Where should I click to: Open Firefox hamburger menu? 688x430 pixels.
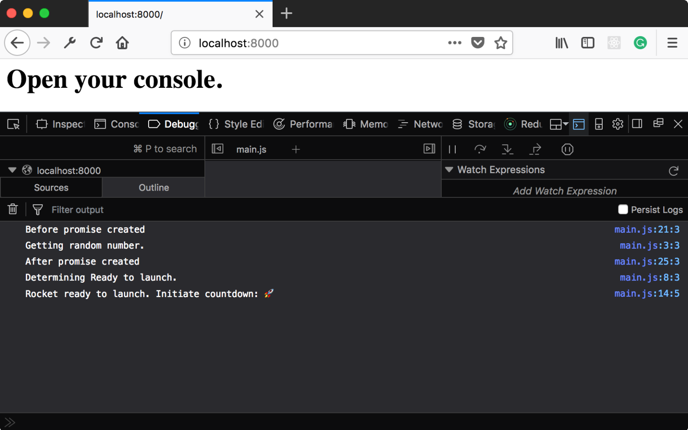(672, 43)
